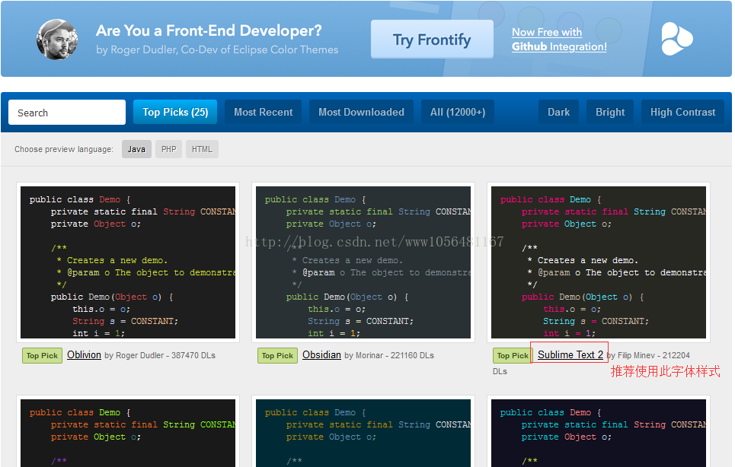This screenshot has height=467, width=735.
Task: Filter themes by High Contrast
Action: pos(682,113)
